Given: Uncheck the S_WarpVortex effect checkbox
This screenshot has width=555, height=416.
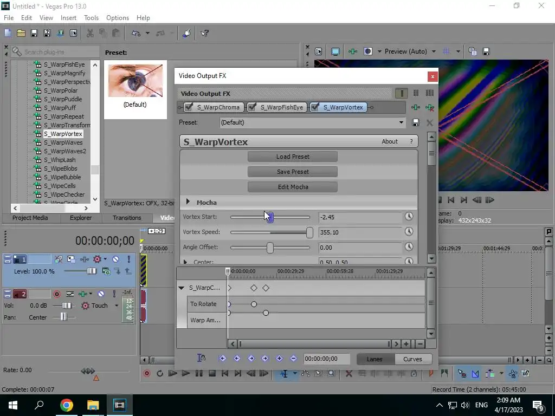Looking at the screenshot, I should click(x=315, y=107).
